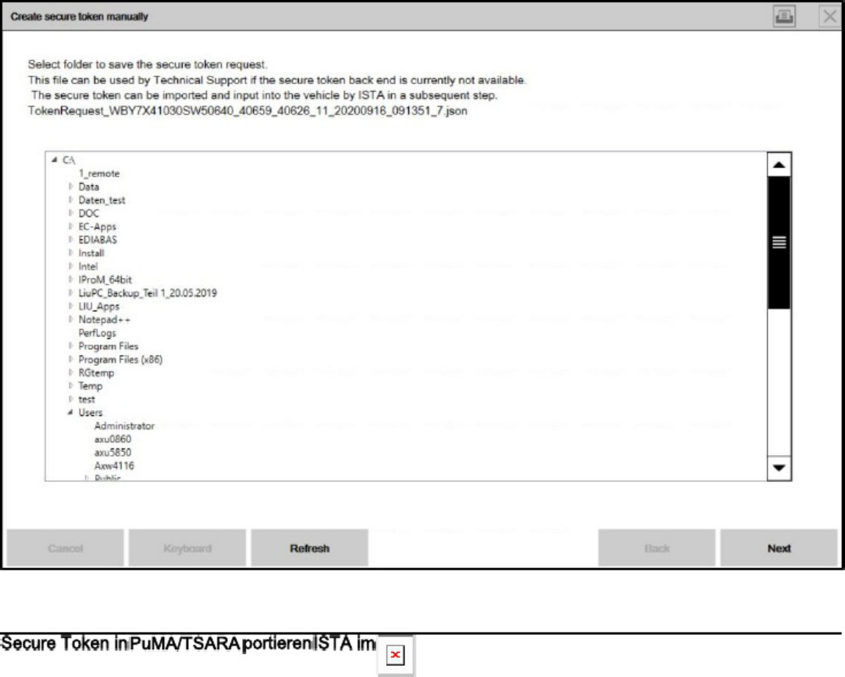This screenshot has height=677, width=845.
Task: Expand the Program Files folder arrow
Action: click(71, 345)
